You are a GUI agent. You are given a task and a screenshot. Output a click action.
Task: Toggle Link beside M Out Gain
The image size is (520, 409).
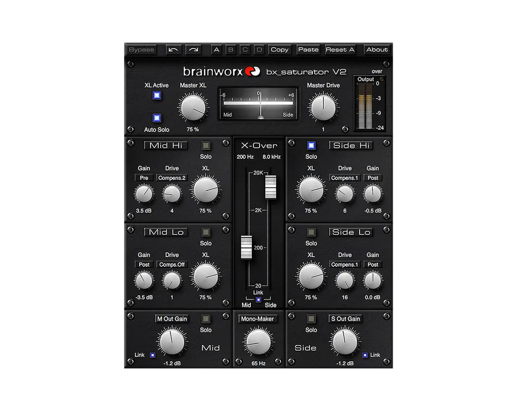click(153, 355)
